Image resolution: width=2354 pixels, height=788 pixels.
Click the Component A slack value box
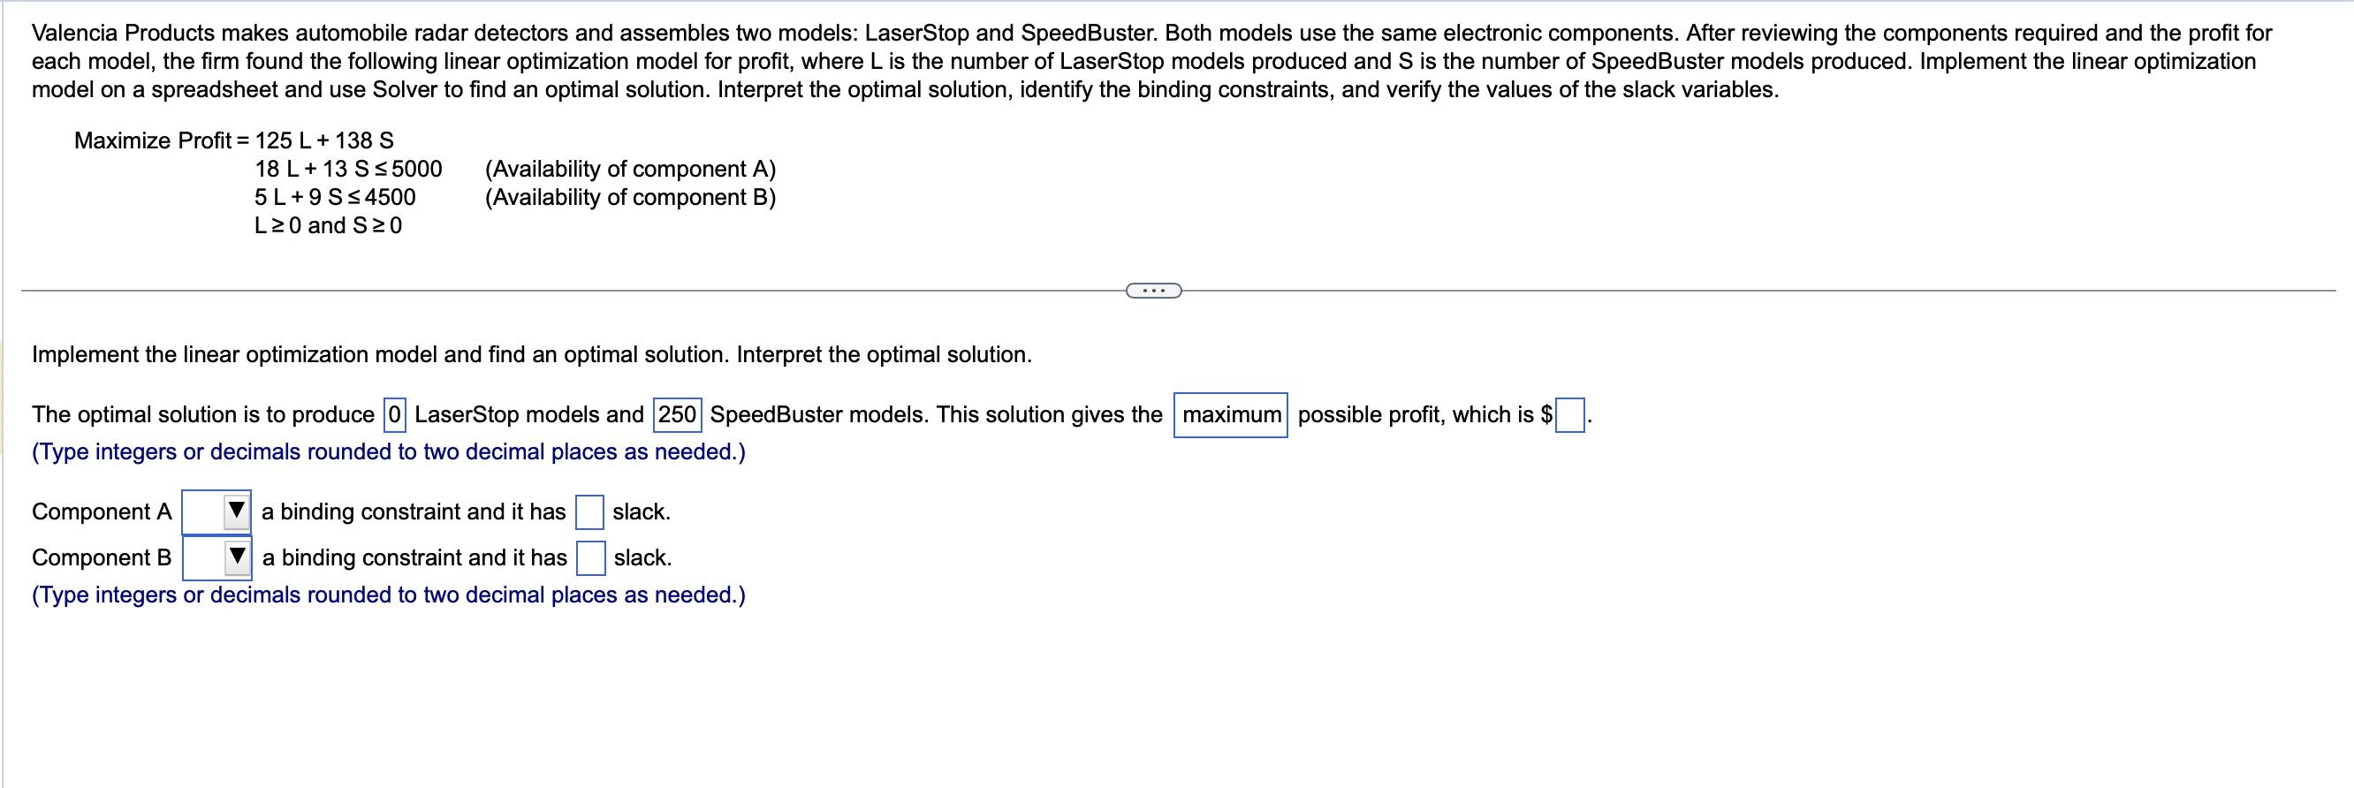tap(592, 511)
